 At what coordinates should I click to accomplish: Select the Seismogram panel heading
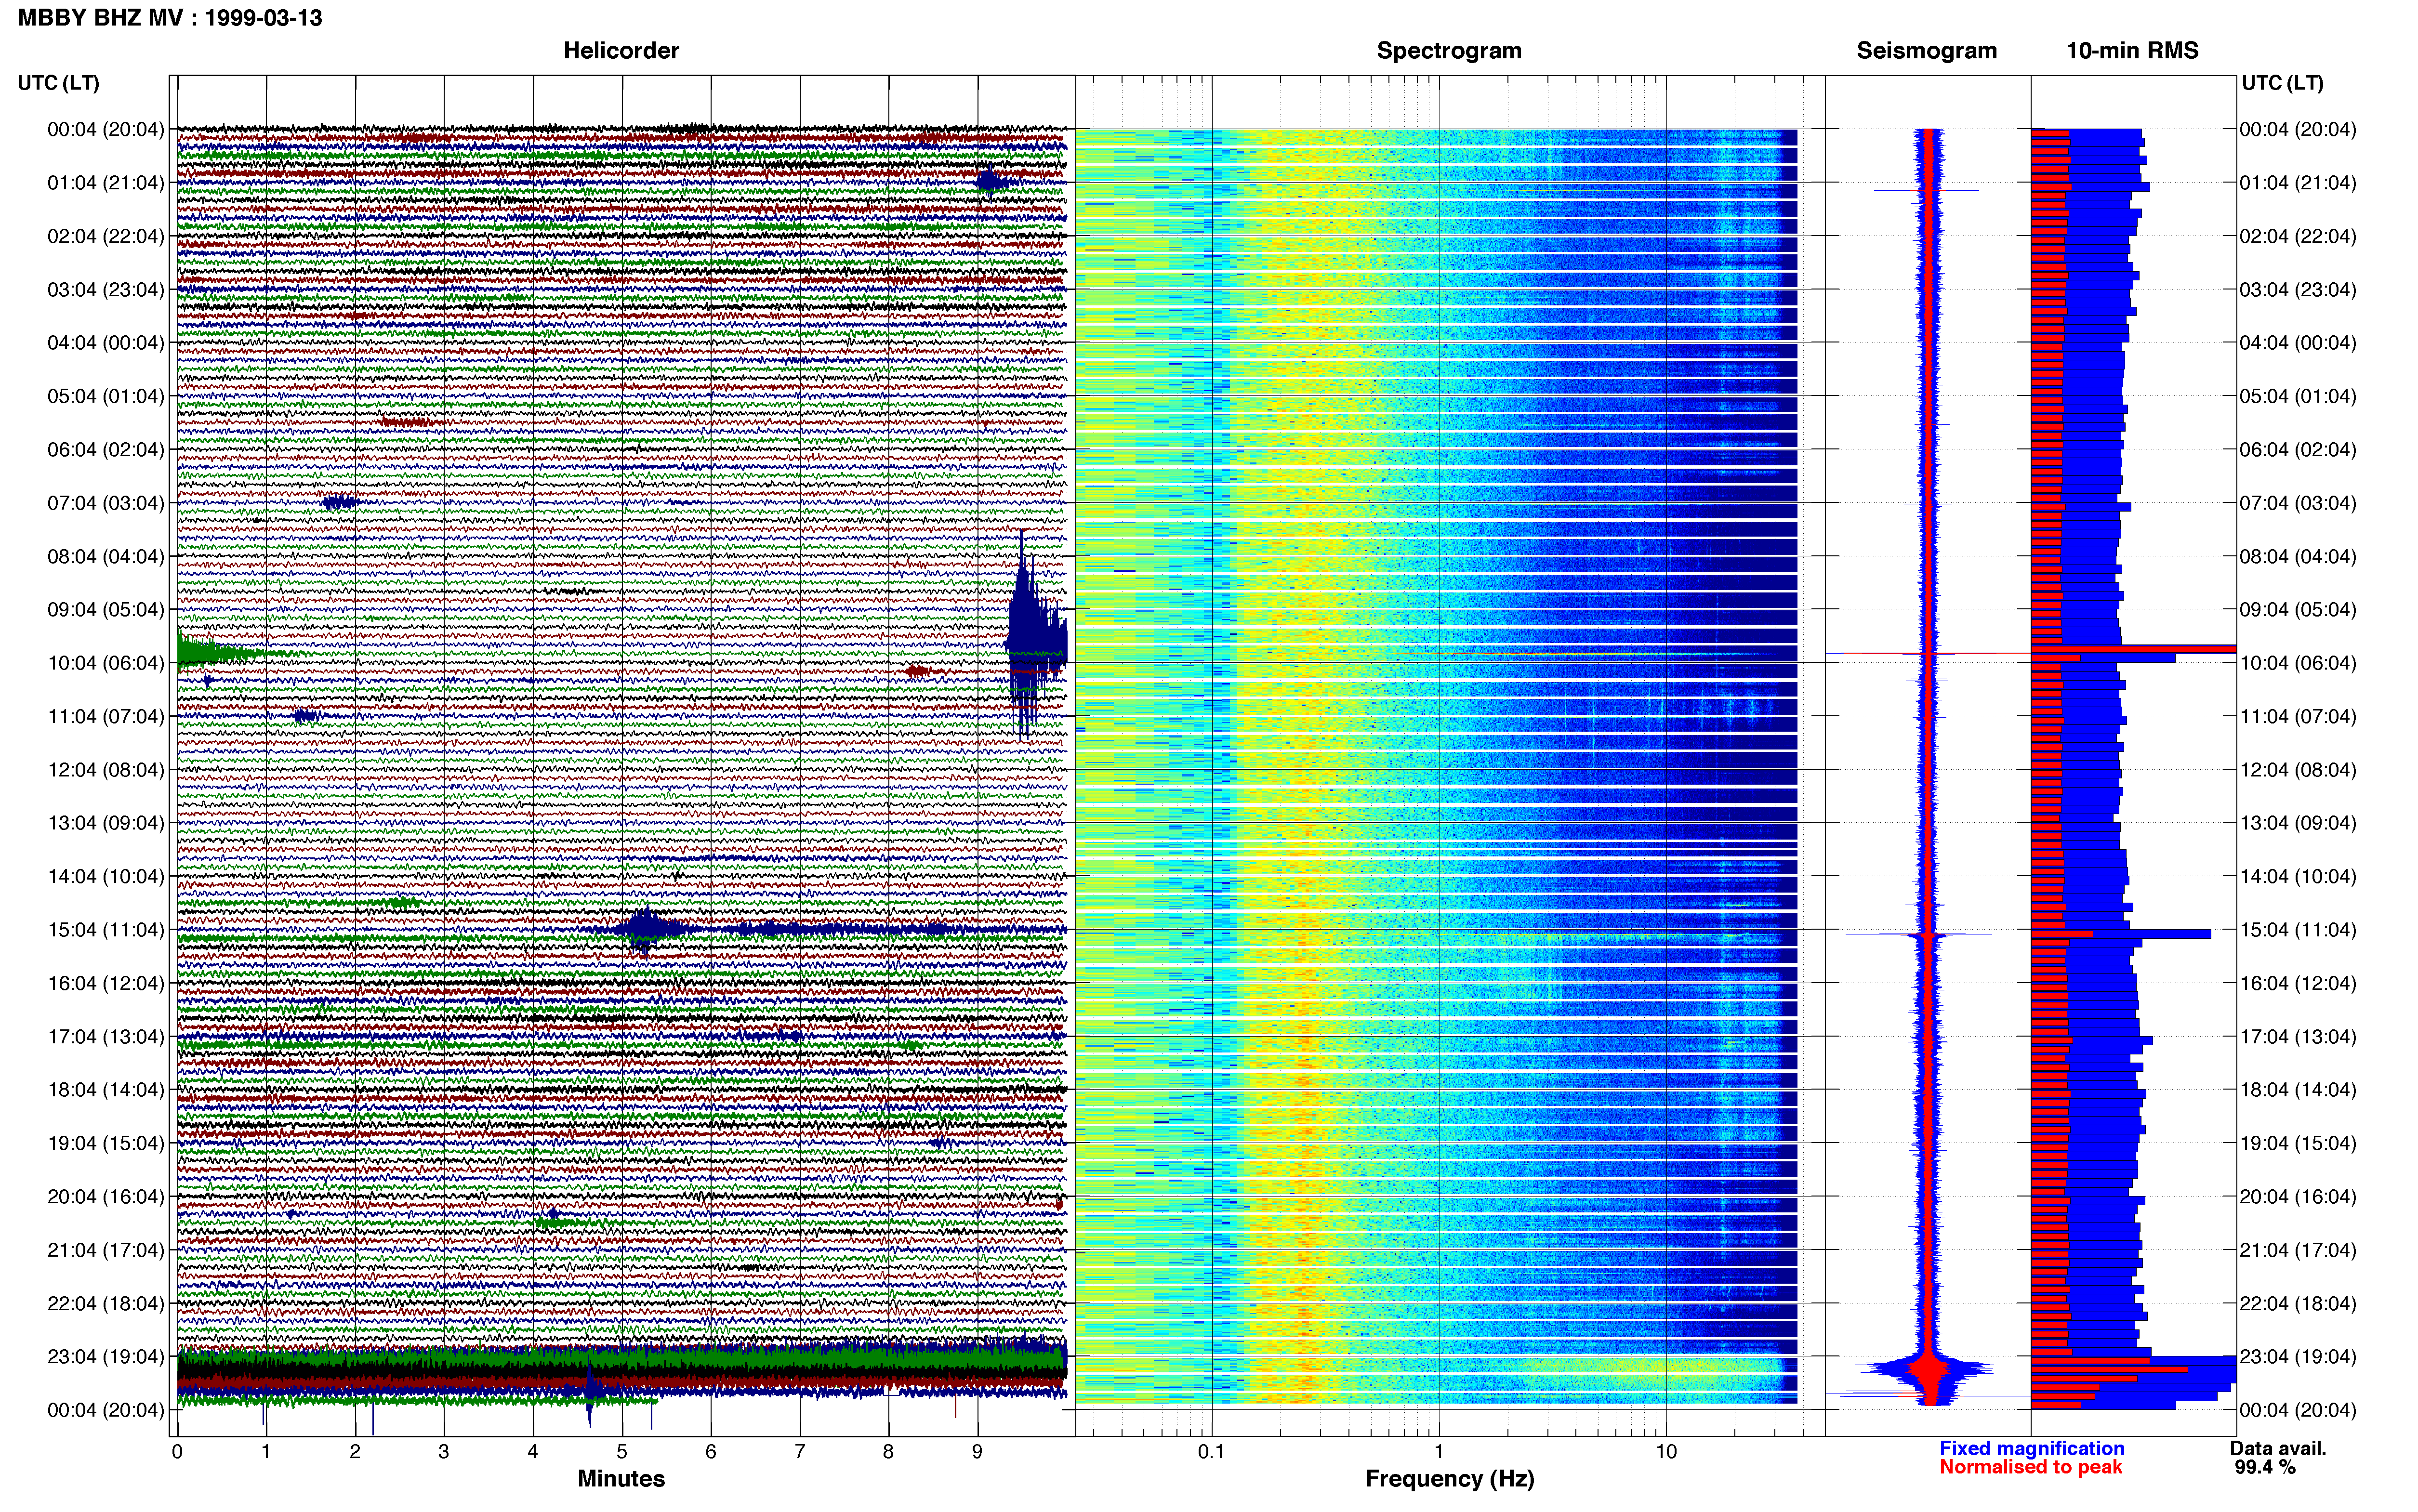(1927, 51)
